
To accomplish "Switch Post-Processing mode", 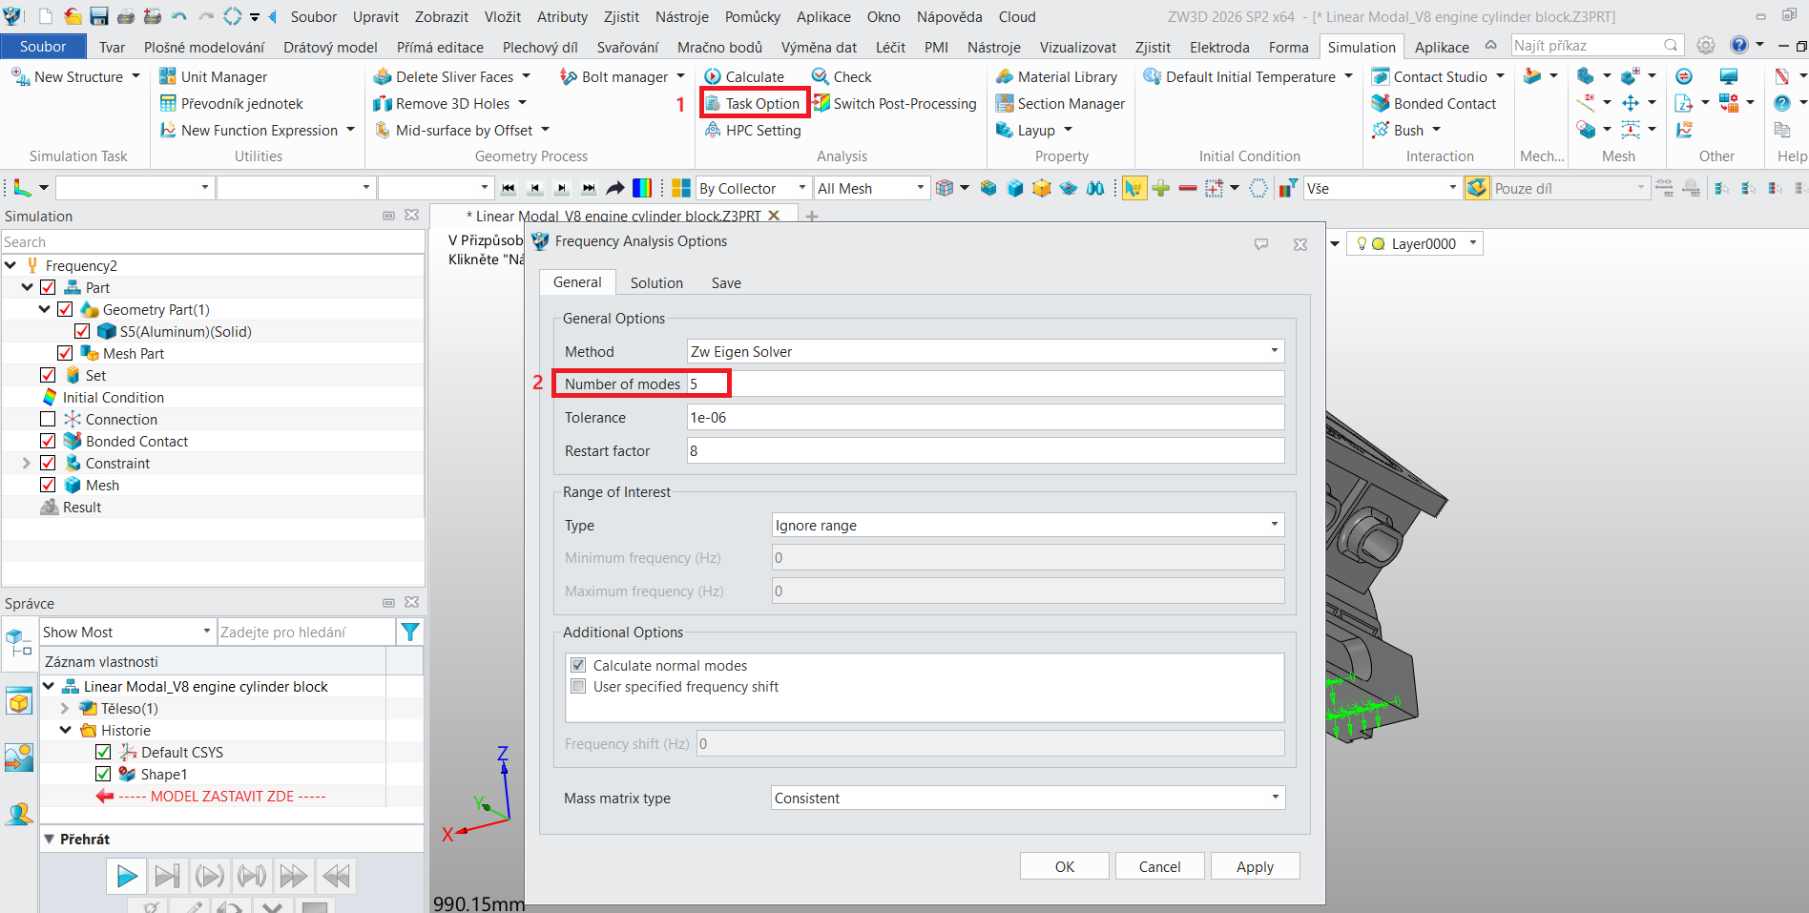I will 894,103.
